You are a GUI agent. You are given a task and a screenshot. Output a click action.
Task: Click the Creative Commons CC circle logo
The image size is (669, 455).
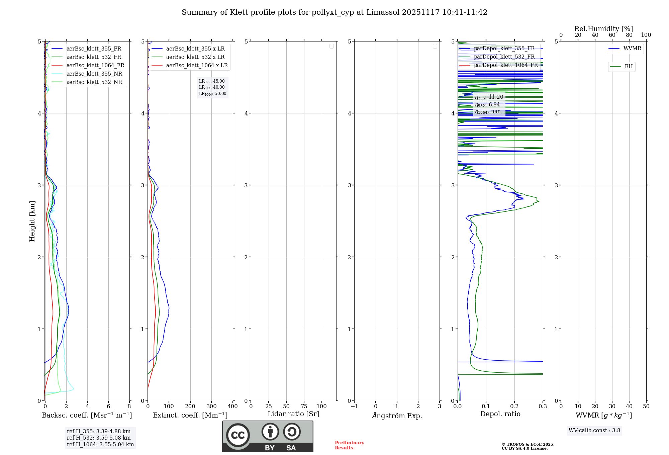(238, 435)
